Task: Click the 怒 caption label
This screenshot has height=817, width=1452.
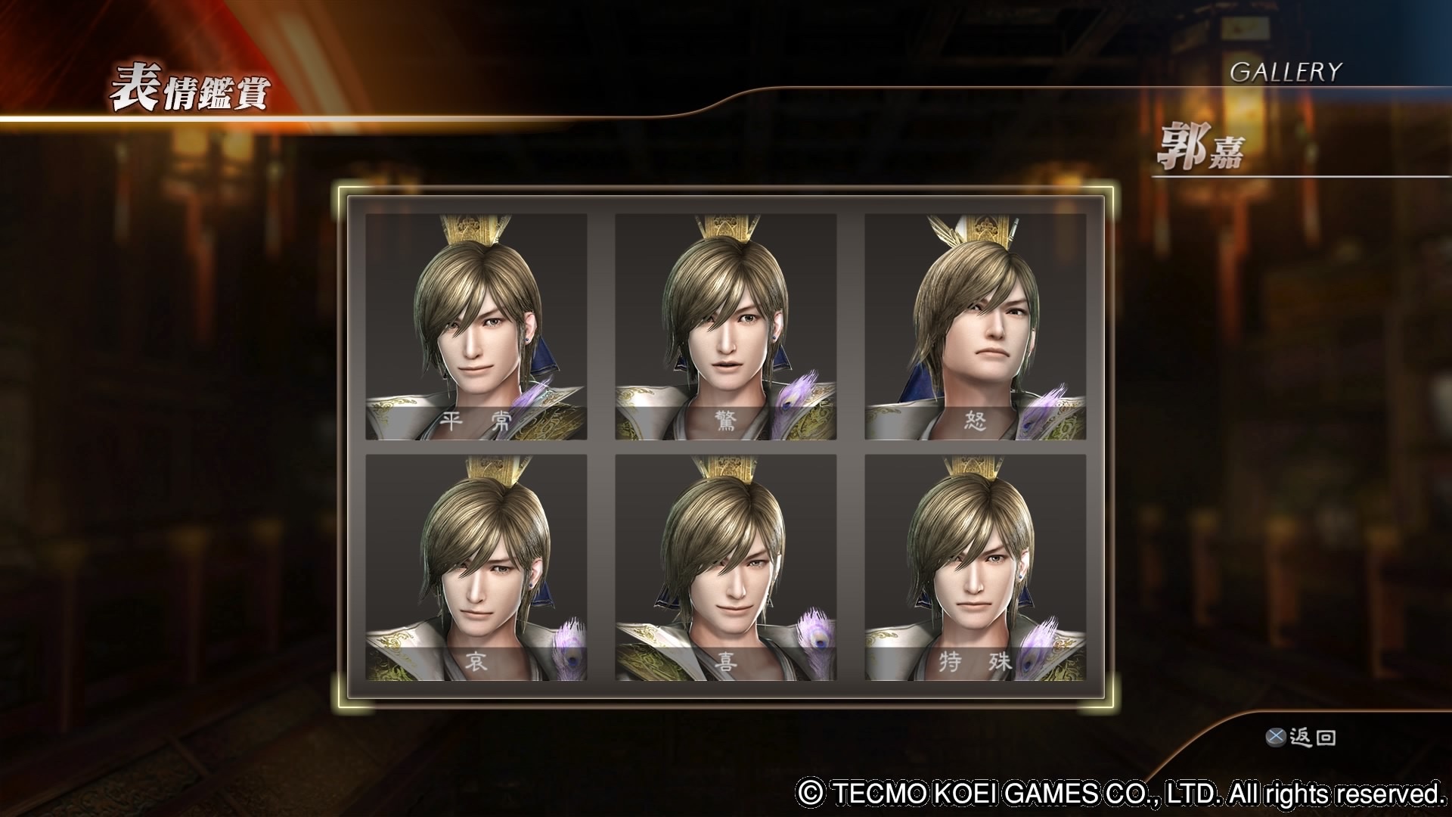Action: pyautogui.click(x=976, y=421)
